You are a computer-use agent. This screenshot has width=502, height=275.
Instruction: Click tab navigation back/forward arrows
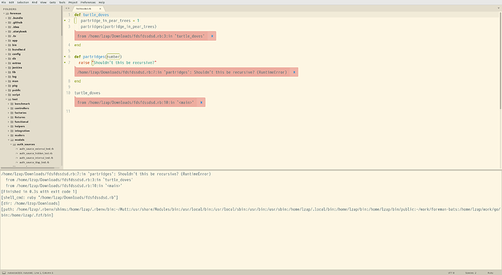tap(67, 9)
